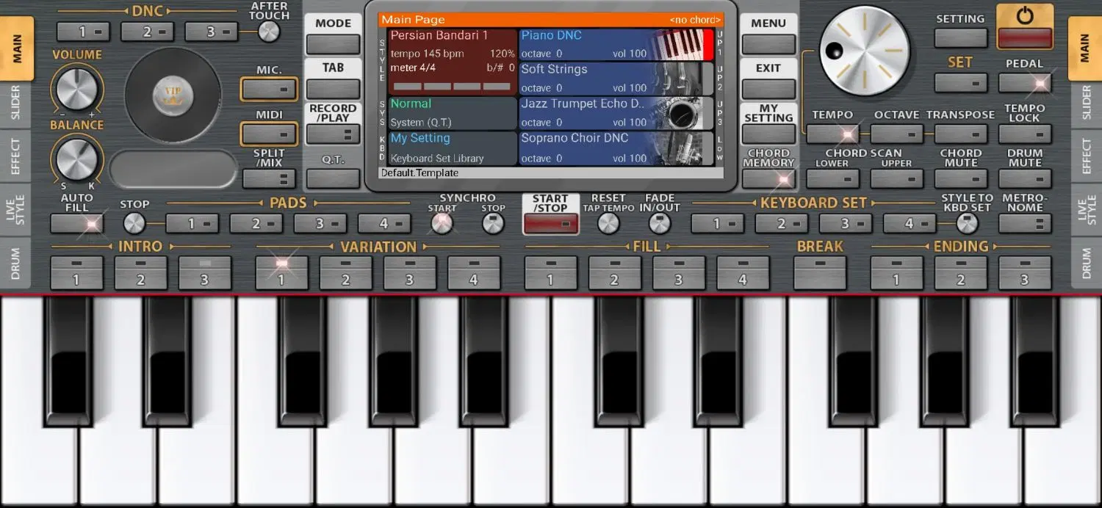
Task: Open the Menu button
Action: pos(768,44)
